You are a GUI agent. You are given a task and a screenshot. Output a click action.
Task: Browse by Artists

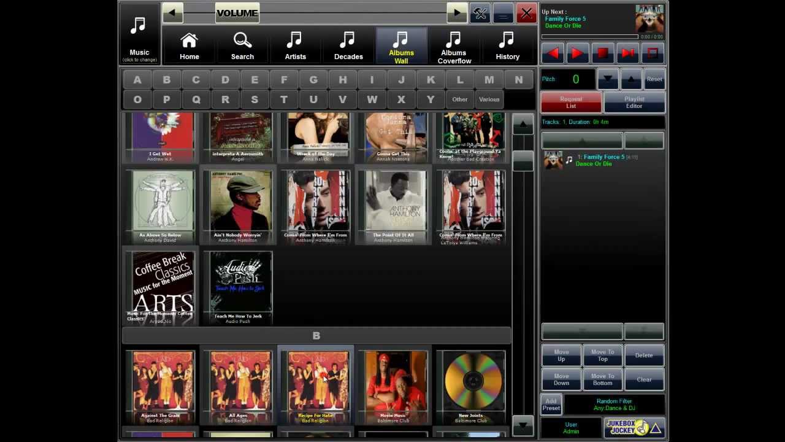295,46
